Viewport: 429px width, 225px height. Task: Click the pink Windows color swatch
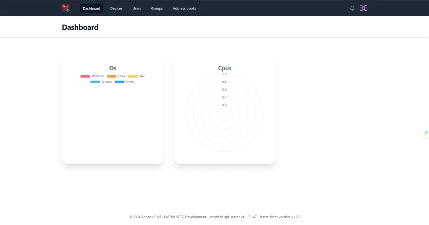pos(85,76)
